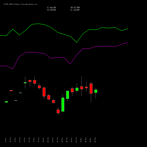Screen dimensions: 147x147
Task: Select the close value C: 64.20
Action: click(x=51, y=8)
